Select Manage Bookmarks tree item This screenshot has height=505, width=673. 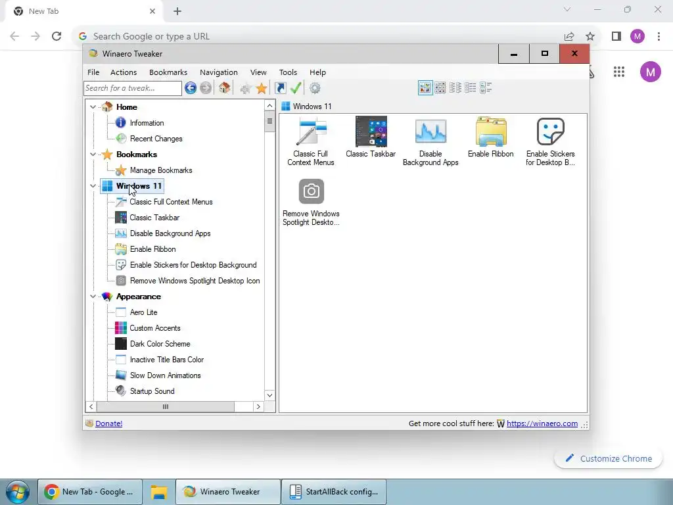pyautogui.click(x=161, y=170)
